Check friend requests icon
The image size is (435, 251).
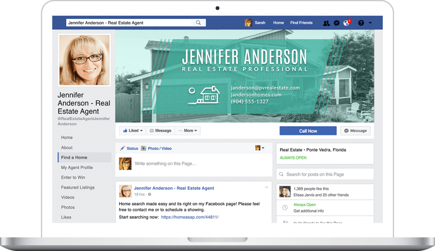tap(326, 23)
